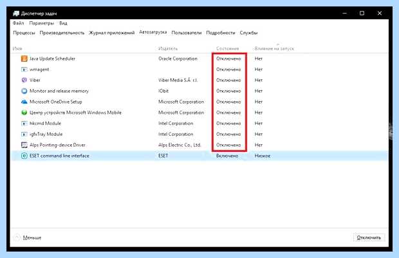This screenshot has height=258, width=399.
Task: Sort by Влияние на запуск column header
Action: (274, 48)
